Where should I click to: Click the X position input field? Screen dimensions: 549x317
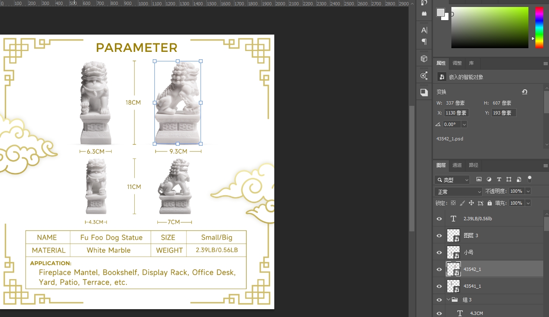[456, 113]
